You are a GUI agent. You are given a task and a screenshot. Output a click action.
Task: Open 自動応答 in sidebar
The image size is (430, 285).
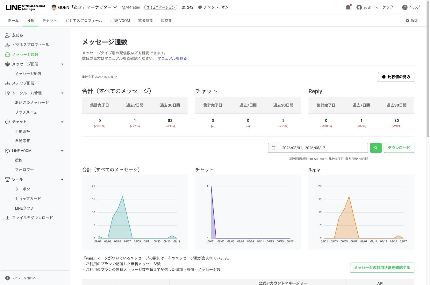click(22, 141)
